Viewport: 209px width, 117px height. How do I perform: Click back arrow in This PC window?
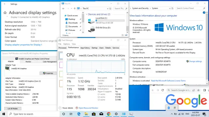pos(63,8)
